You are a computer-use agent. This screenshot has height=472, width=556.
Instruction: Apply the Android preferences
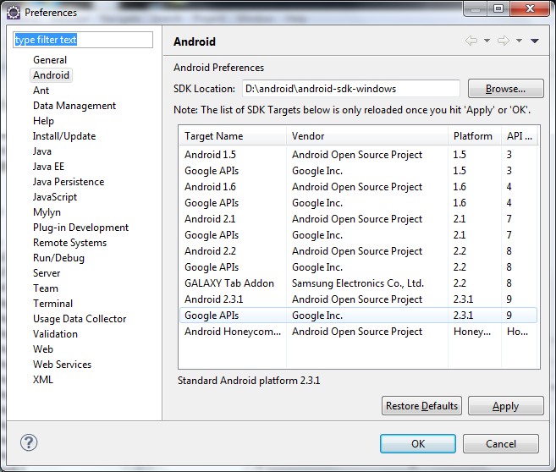coord(506,406)
